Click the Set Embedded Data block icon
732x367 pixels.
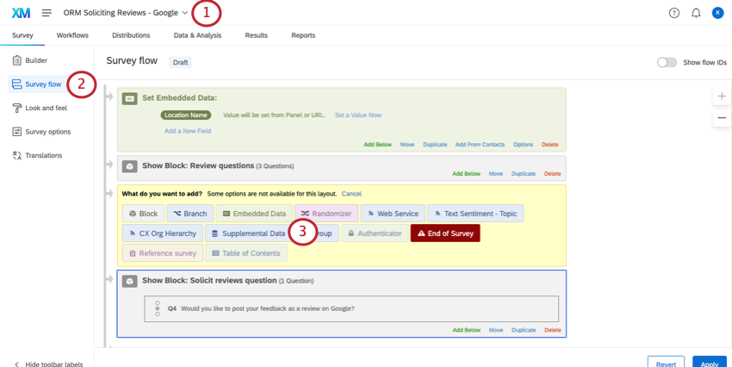tap(130, 98)
